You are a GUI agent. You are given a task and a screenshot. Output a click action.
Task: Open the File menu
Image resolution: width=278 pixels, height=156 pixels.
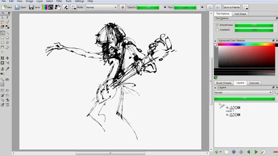pyautogui.click(x=4, y=1)
